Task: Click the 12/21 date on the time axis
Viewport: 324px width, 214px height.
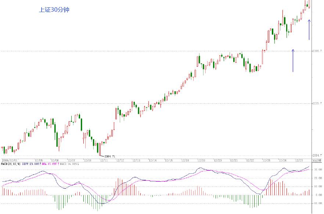Action: (x=234, y=160)
